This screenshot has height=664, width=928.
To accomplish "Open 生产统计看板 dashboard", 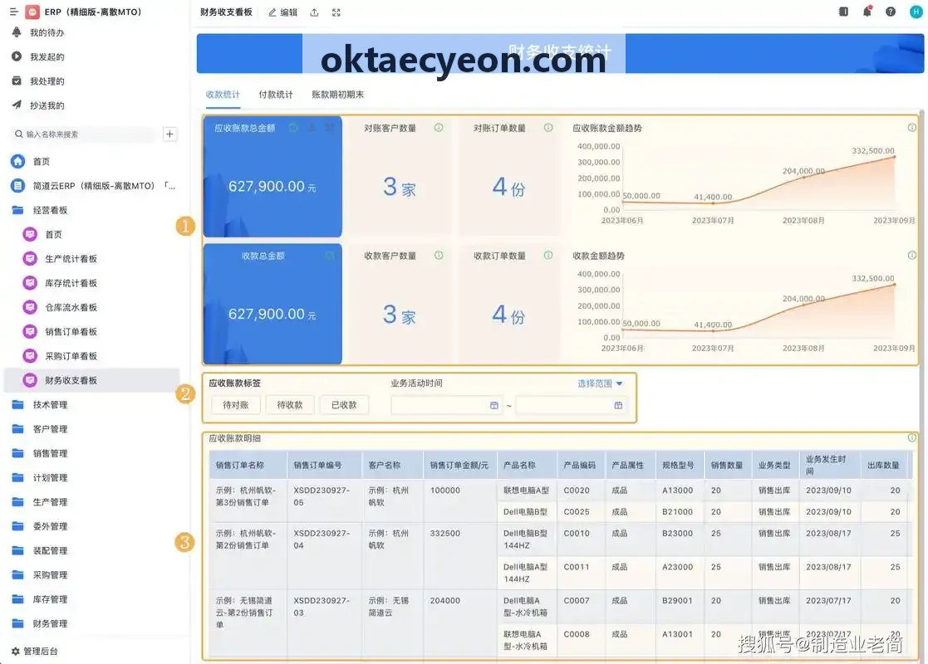I will (x=71, y=258).
